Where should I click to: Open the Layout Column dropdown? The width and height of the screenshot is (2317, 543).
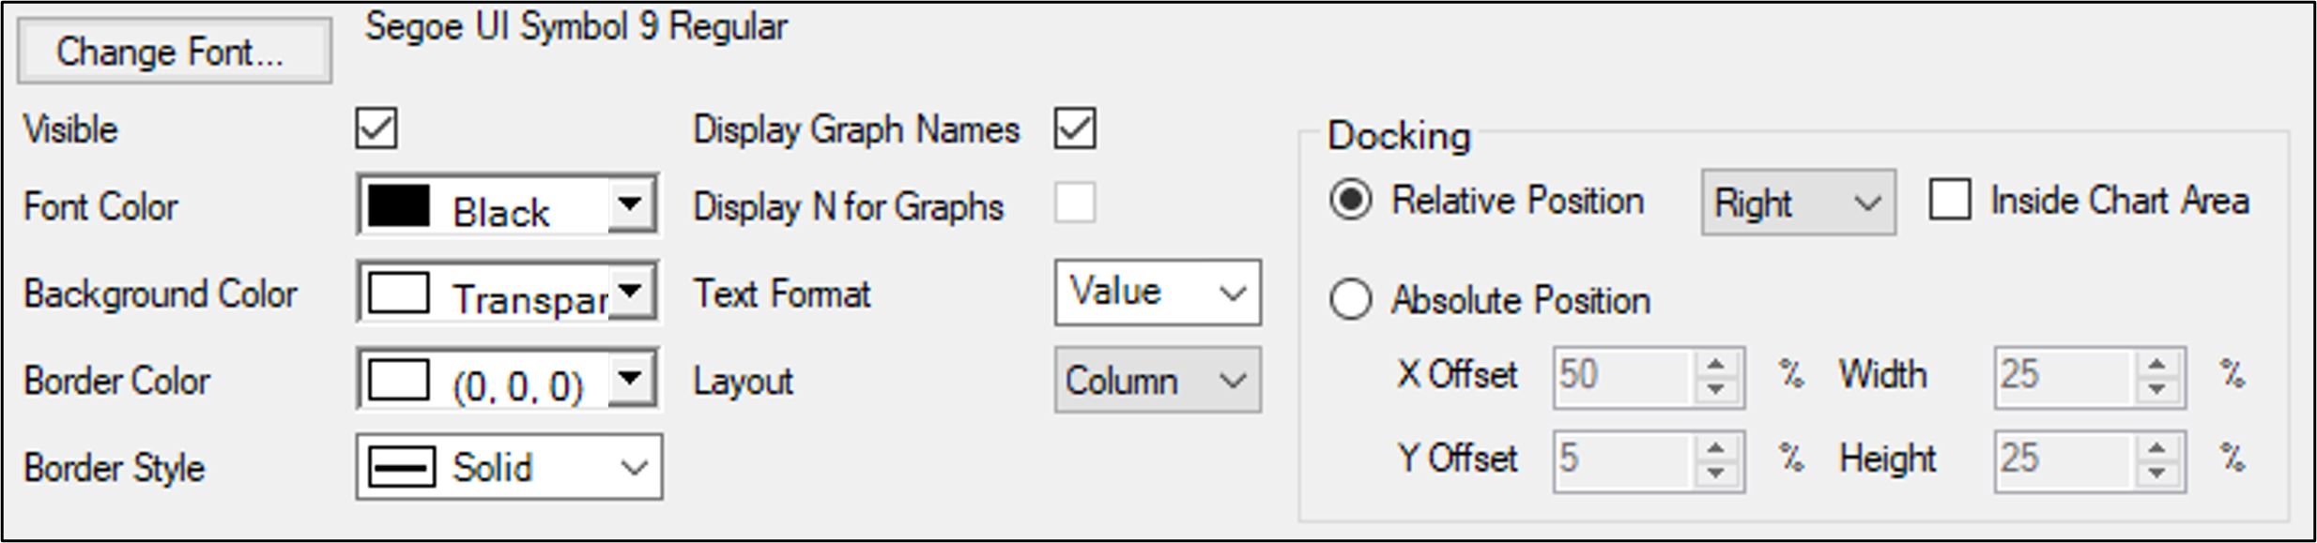click(x=1232, y=381)
